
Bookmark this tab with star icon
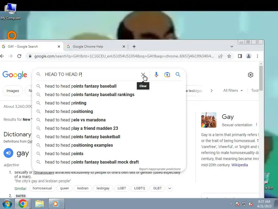tap(229, 56)
